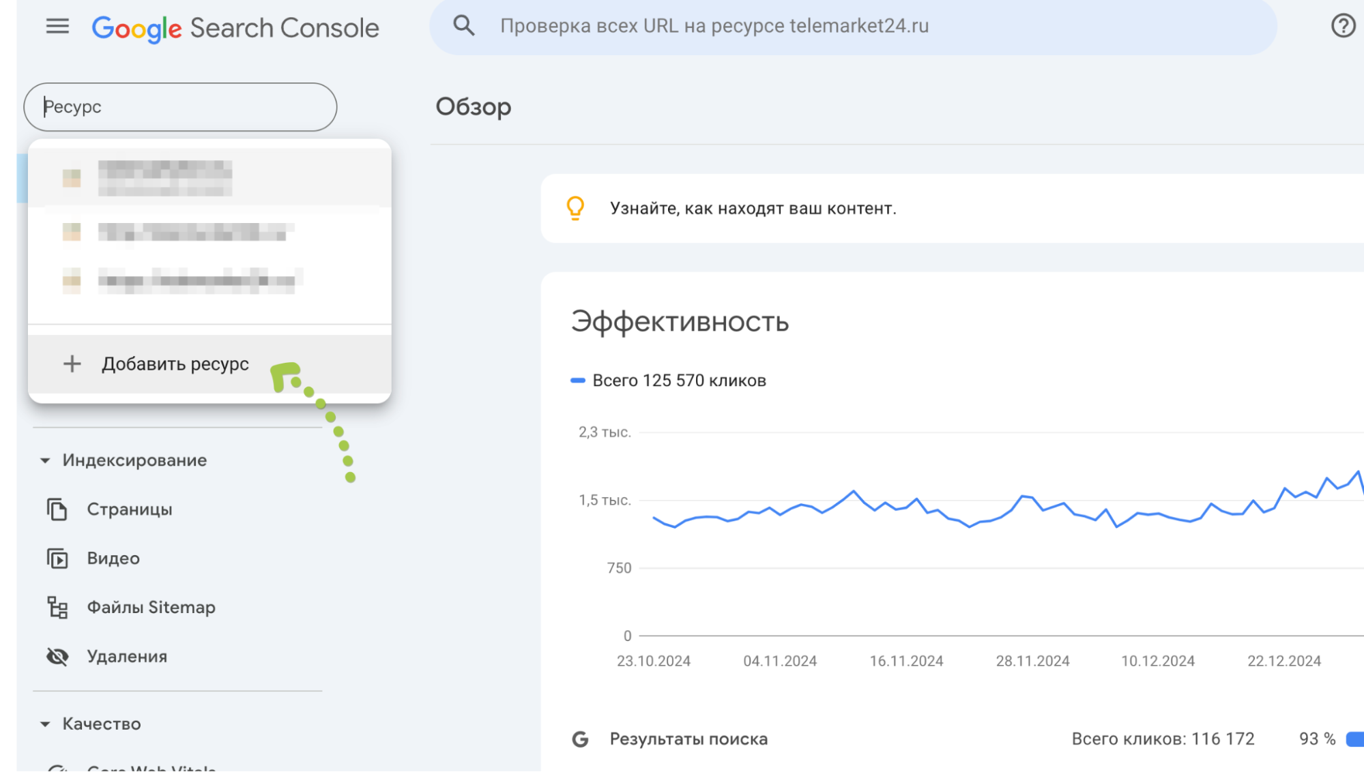1364x772 pixels.
Task: Click the Эффективность card title
Action: (x=680, y=321)
